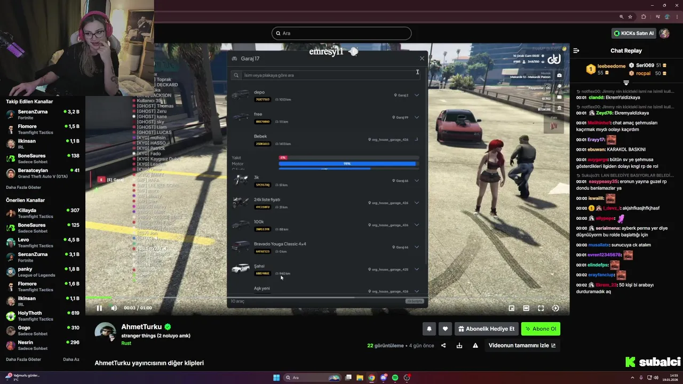Open Killayda recommended channel
The image size is (683, 384).
click(43, 213)
